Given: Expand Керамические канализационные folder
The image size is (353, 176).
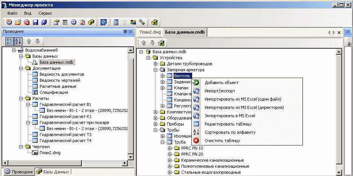Looking at the screenshot, I should pos(170,160).
